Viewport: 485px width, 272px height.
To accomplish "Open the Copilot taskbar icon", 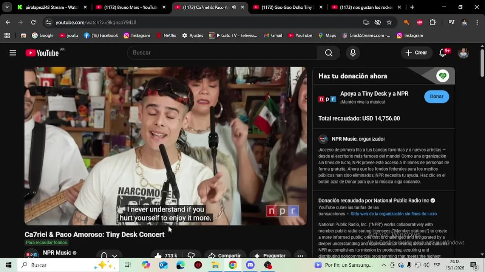I will [146, 265].
